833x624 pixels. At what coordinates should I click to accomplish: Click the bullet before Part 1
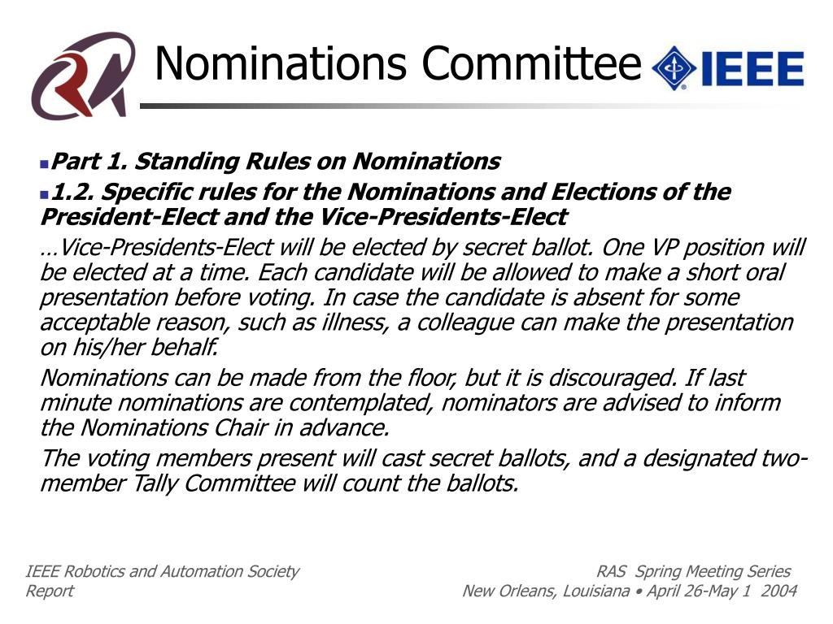(45, 164)
